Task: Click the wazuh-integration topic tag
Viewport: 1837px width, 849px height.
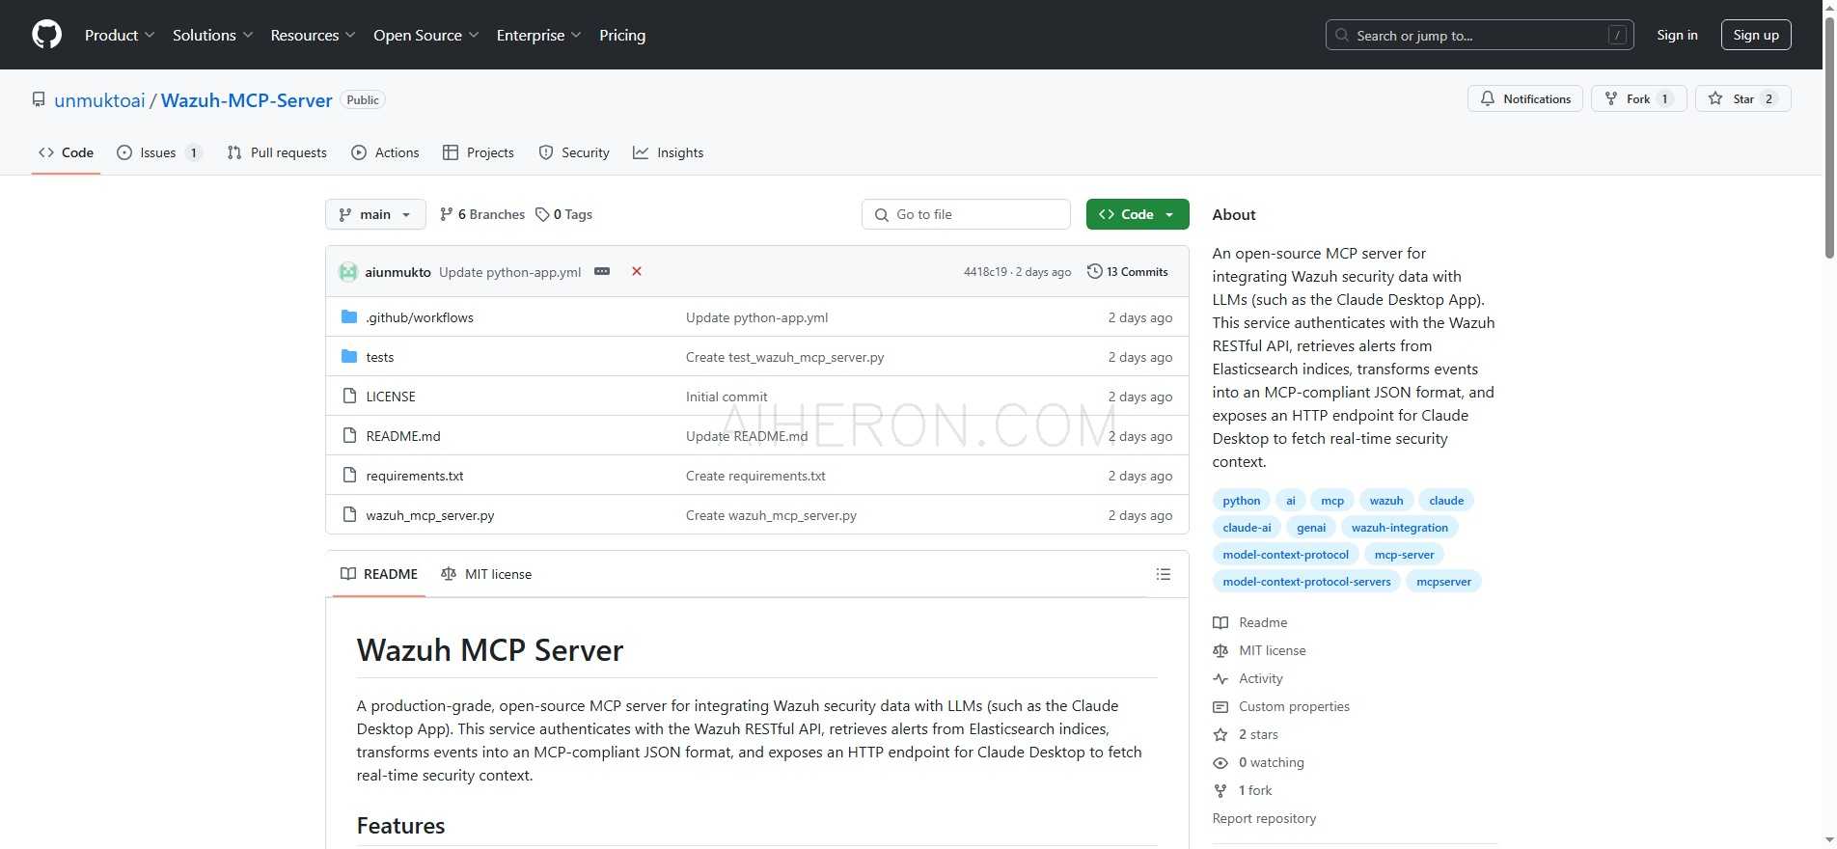Action: 1399,527
